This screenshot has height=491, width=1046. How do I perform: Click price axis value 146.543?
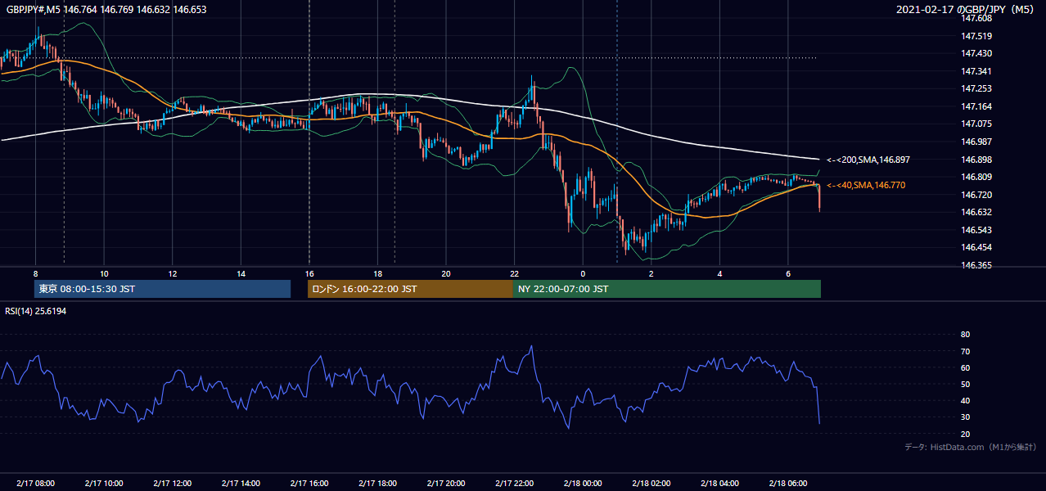point(976,230)
